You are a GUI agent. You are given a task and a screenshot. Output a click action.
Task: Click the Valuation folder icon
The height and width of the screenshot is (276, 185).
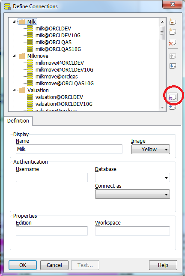click(22, 90)
